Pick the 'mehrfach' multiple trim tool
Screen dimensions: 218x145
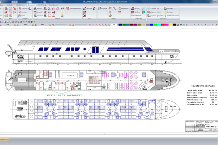tap(38, 16)
